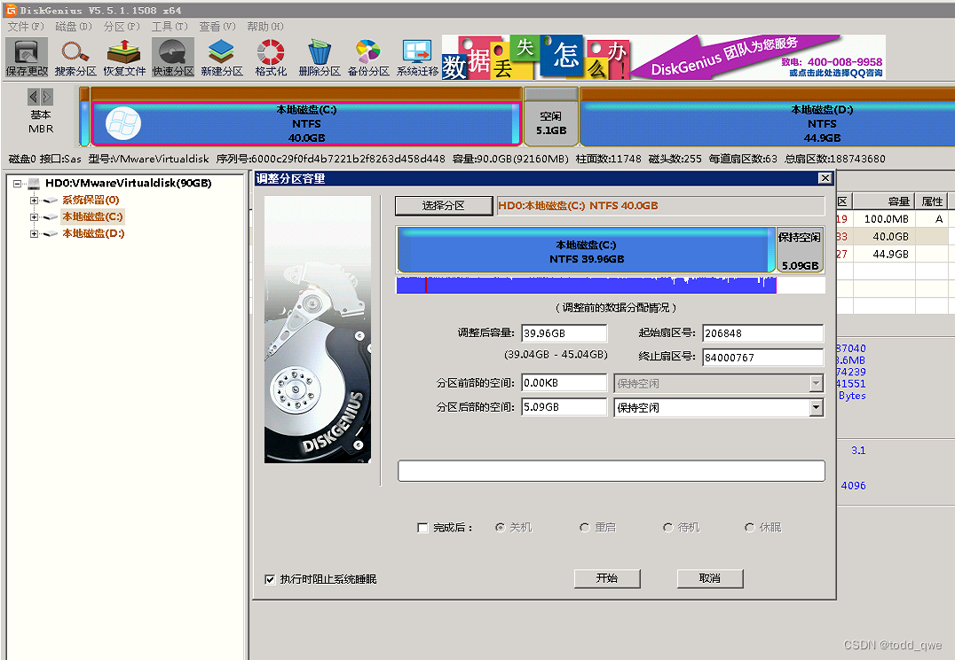Click the 取消 button
The image size is (955, 660).
click(x=710, y=578)
